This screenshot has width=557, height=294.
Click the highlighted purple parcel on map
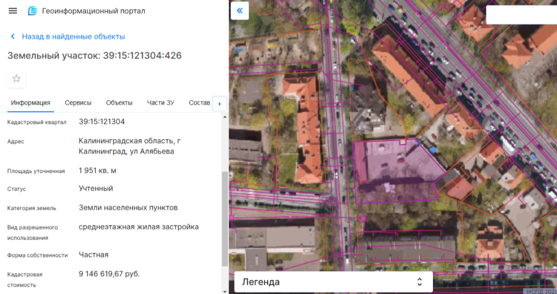394,170
